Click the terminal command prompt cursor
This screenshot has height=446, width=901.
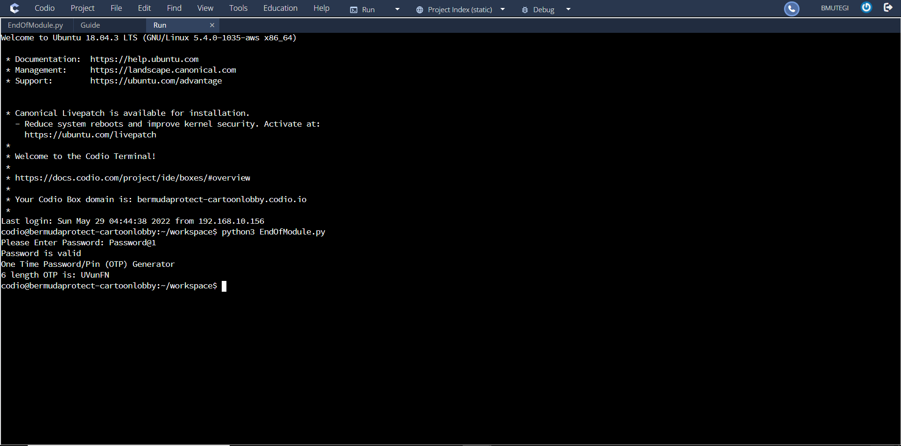point(224,286)
